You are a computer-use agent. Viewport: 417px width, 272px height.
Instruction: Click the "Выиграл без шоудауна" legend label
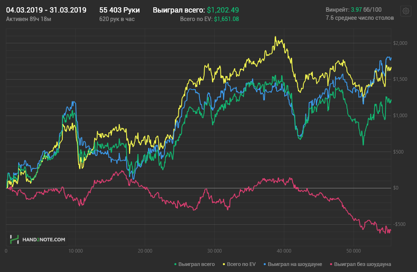click(x=362, y=264)
